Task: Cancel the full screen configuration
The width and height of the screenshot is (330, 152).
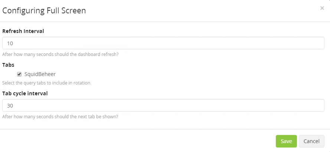Action: pyautogui.click(x=311, y=141)
